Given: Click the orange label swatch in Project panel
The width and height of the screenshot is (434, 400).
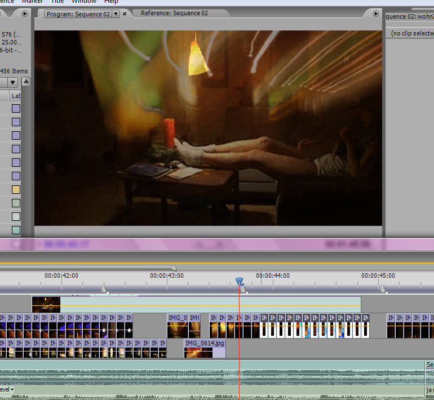Looking at the screenshot, I should click(x=16, y=190).
